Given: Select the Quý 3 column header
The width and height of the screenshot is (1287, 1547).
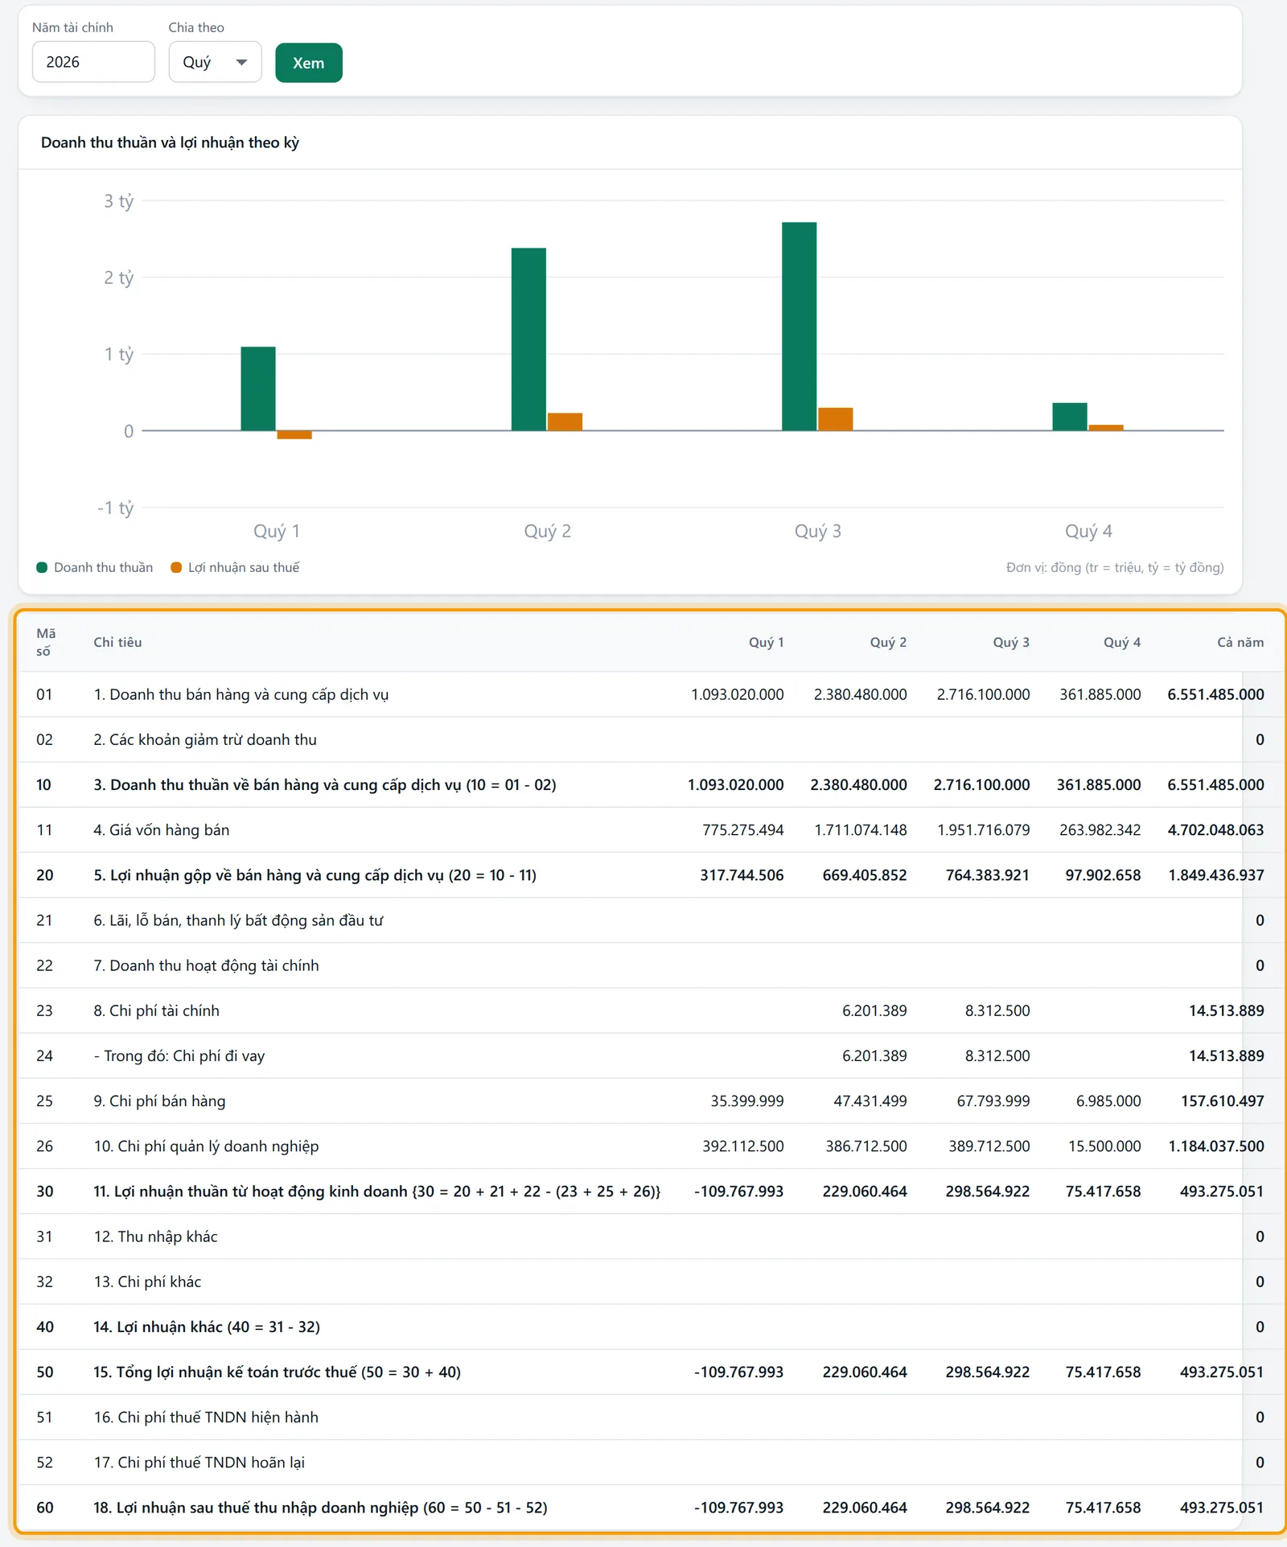Looking at the screenshot, I should pyautogui.click(x=1011, y=642).
